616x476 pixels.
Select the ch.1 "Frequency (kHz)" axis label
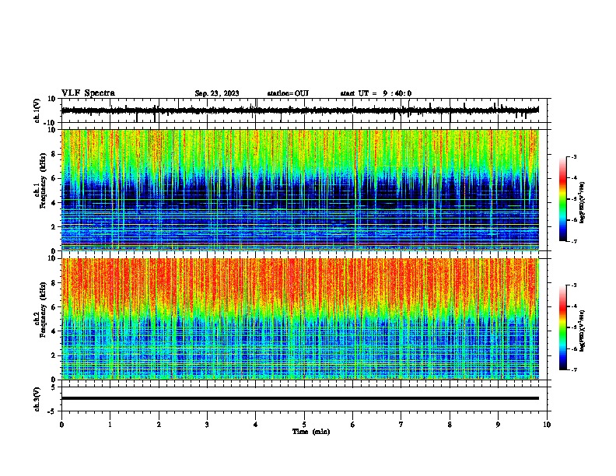pos(42,181)
